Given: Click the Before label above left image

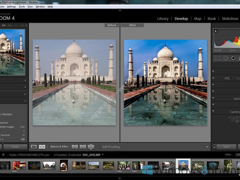Looking at the screenshot, I should 112,25.
